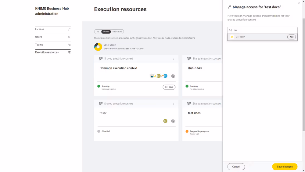Click the test2 title
Viewport: 305px width, 172px height.
point(103,113)
